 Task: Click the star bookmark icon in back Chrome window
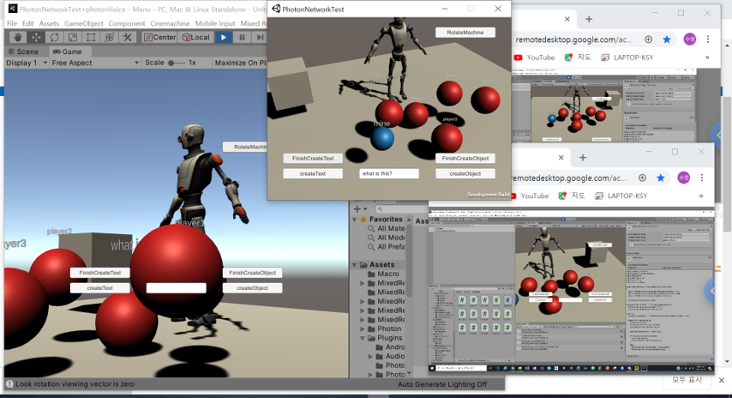[667, 39]
